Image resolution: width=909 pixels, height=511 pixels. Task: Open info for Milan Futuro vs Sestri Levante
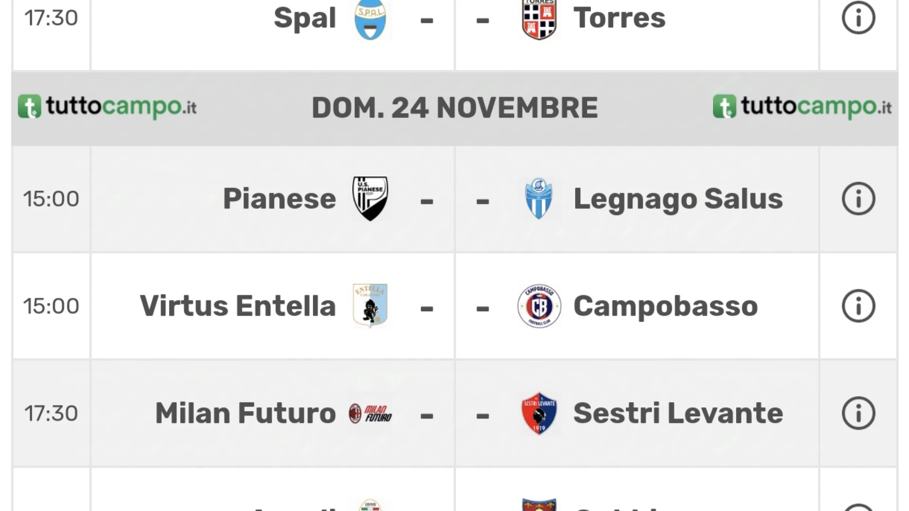tap(858, 413)
